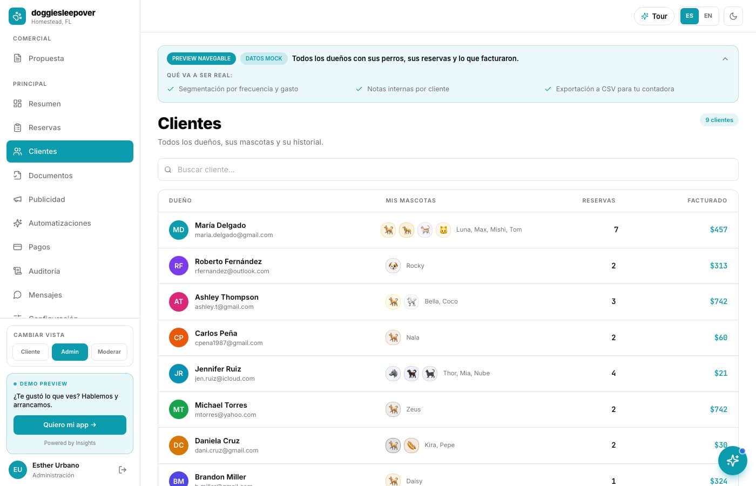
Task: Switch view to Admin
Action: pos(70,352)
